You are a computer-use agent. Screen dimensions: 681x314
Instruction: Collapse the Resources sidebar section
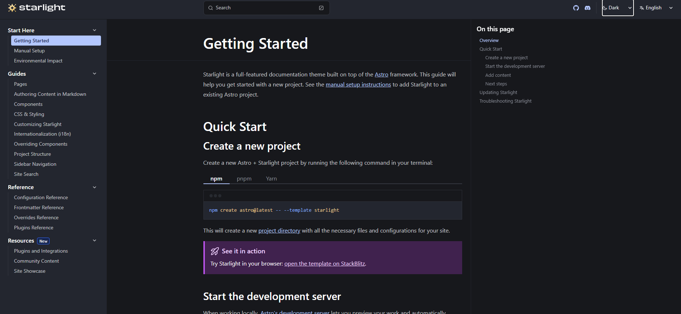tap(52, 241)
